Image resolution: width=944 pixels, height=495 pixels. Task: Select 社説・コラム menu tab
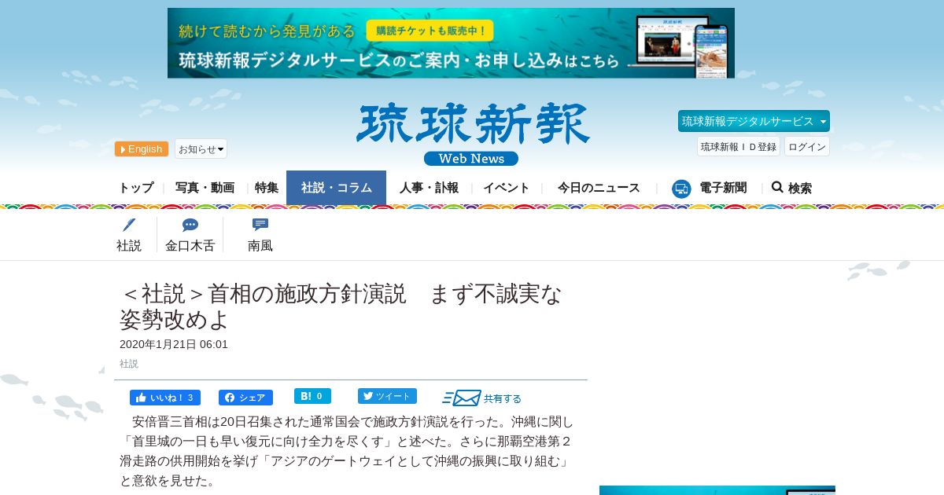[x=336, y=188]
